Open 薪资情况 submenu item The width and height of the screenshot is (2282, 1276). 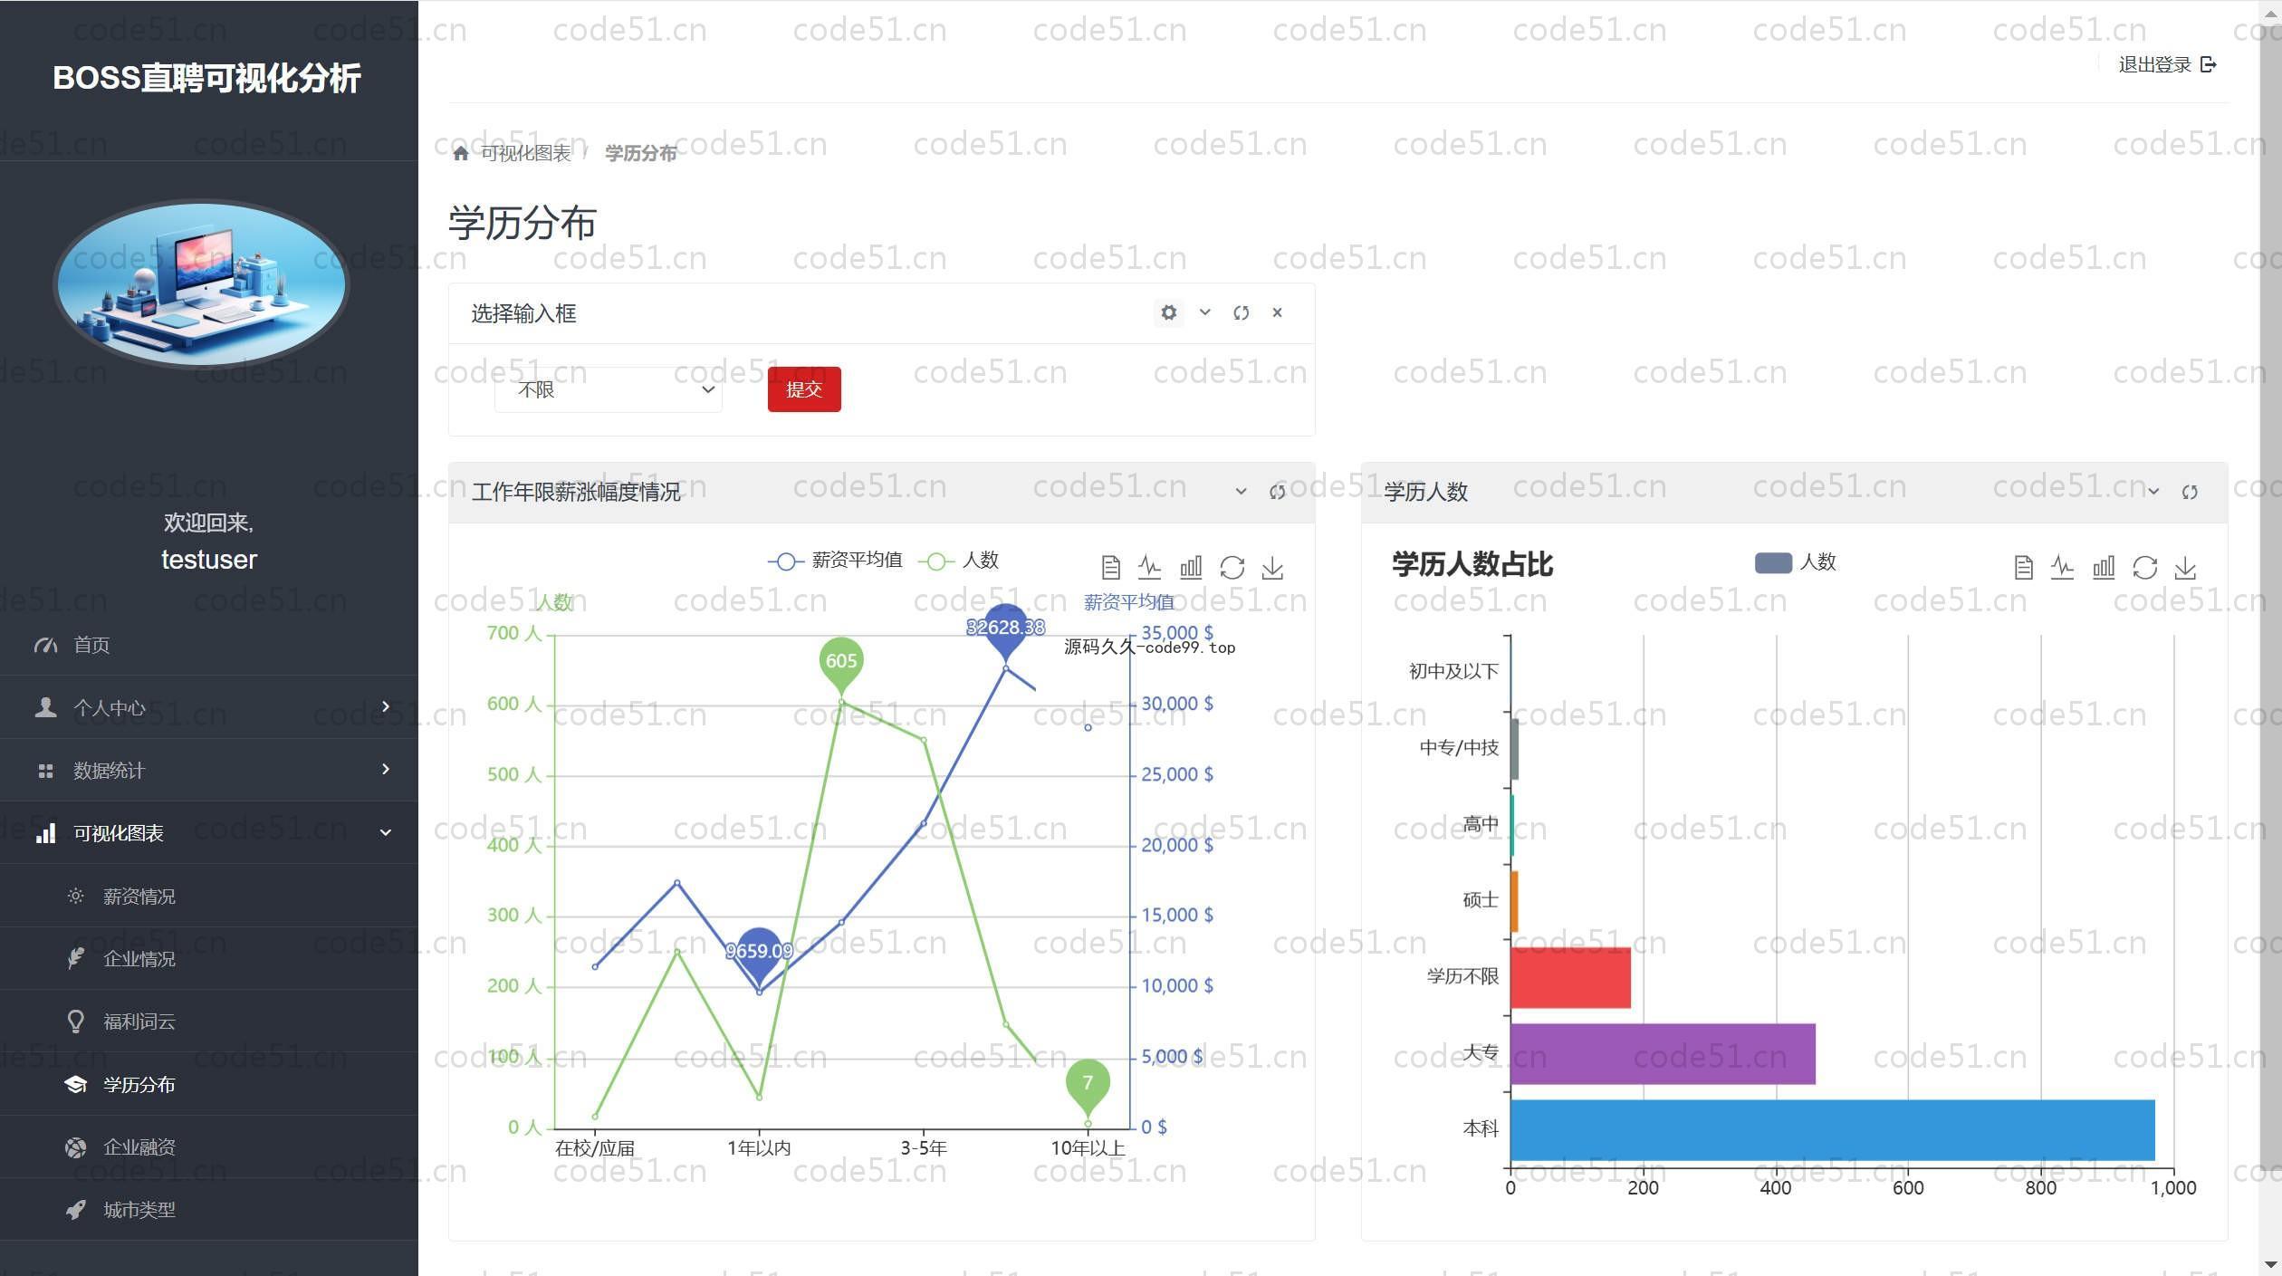pos(209,896)
